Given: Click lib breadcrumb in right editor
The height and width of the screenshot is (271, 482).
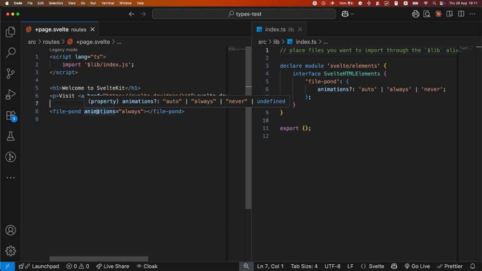Looking at the screenshot, I should tap(276, 42).
